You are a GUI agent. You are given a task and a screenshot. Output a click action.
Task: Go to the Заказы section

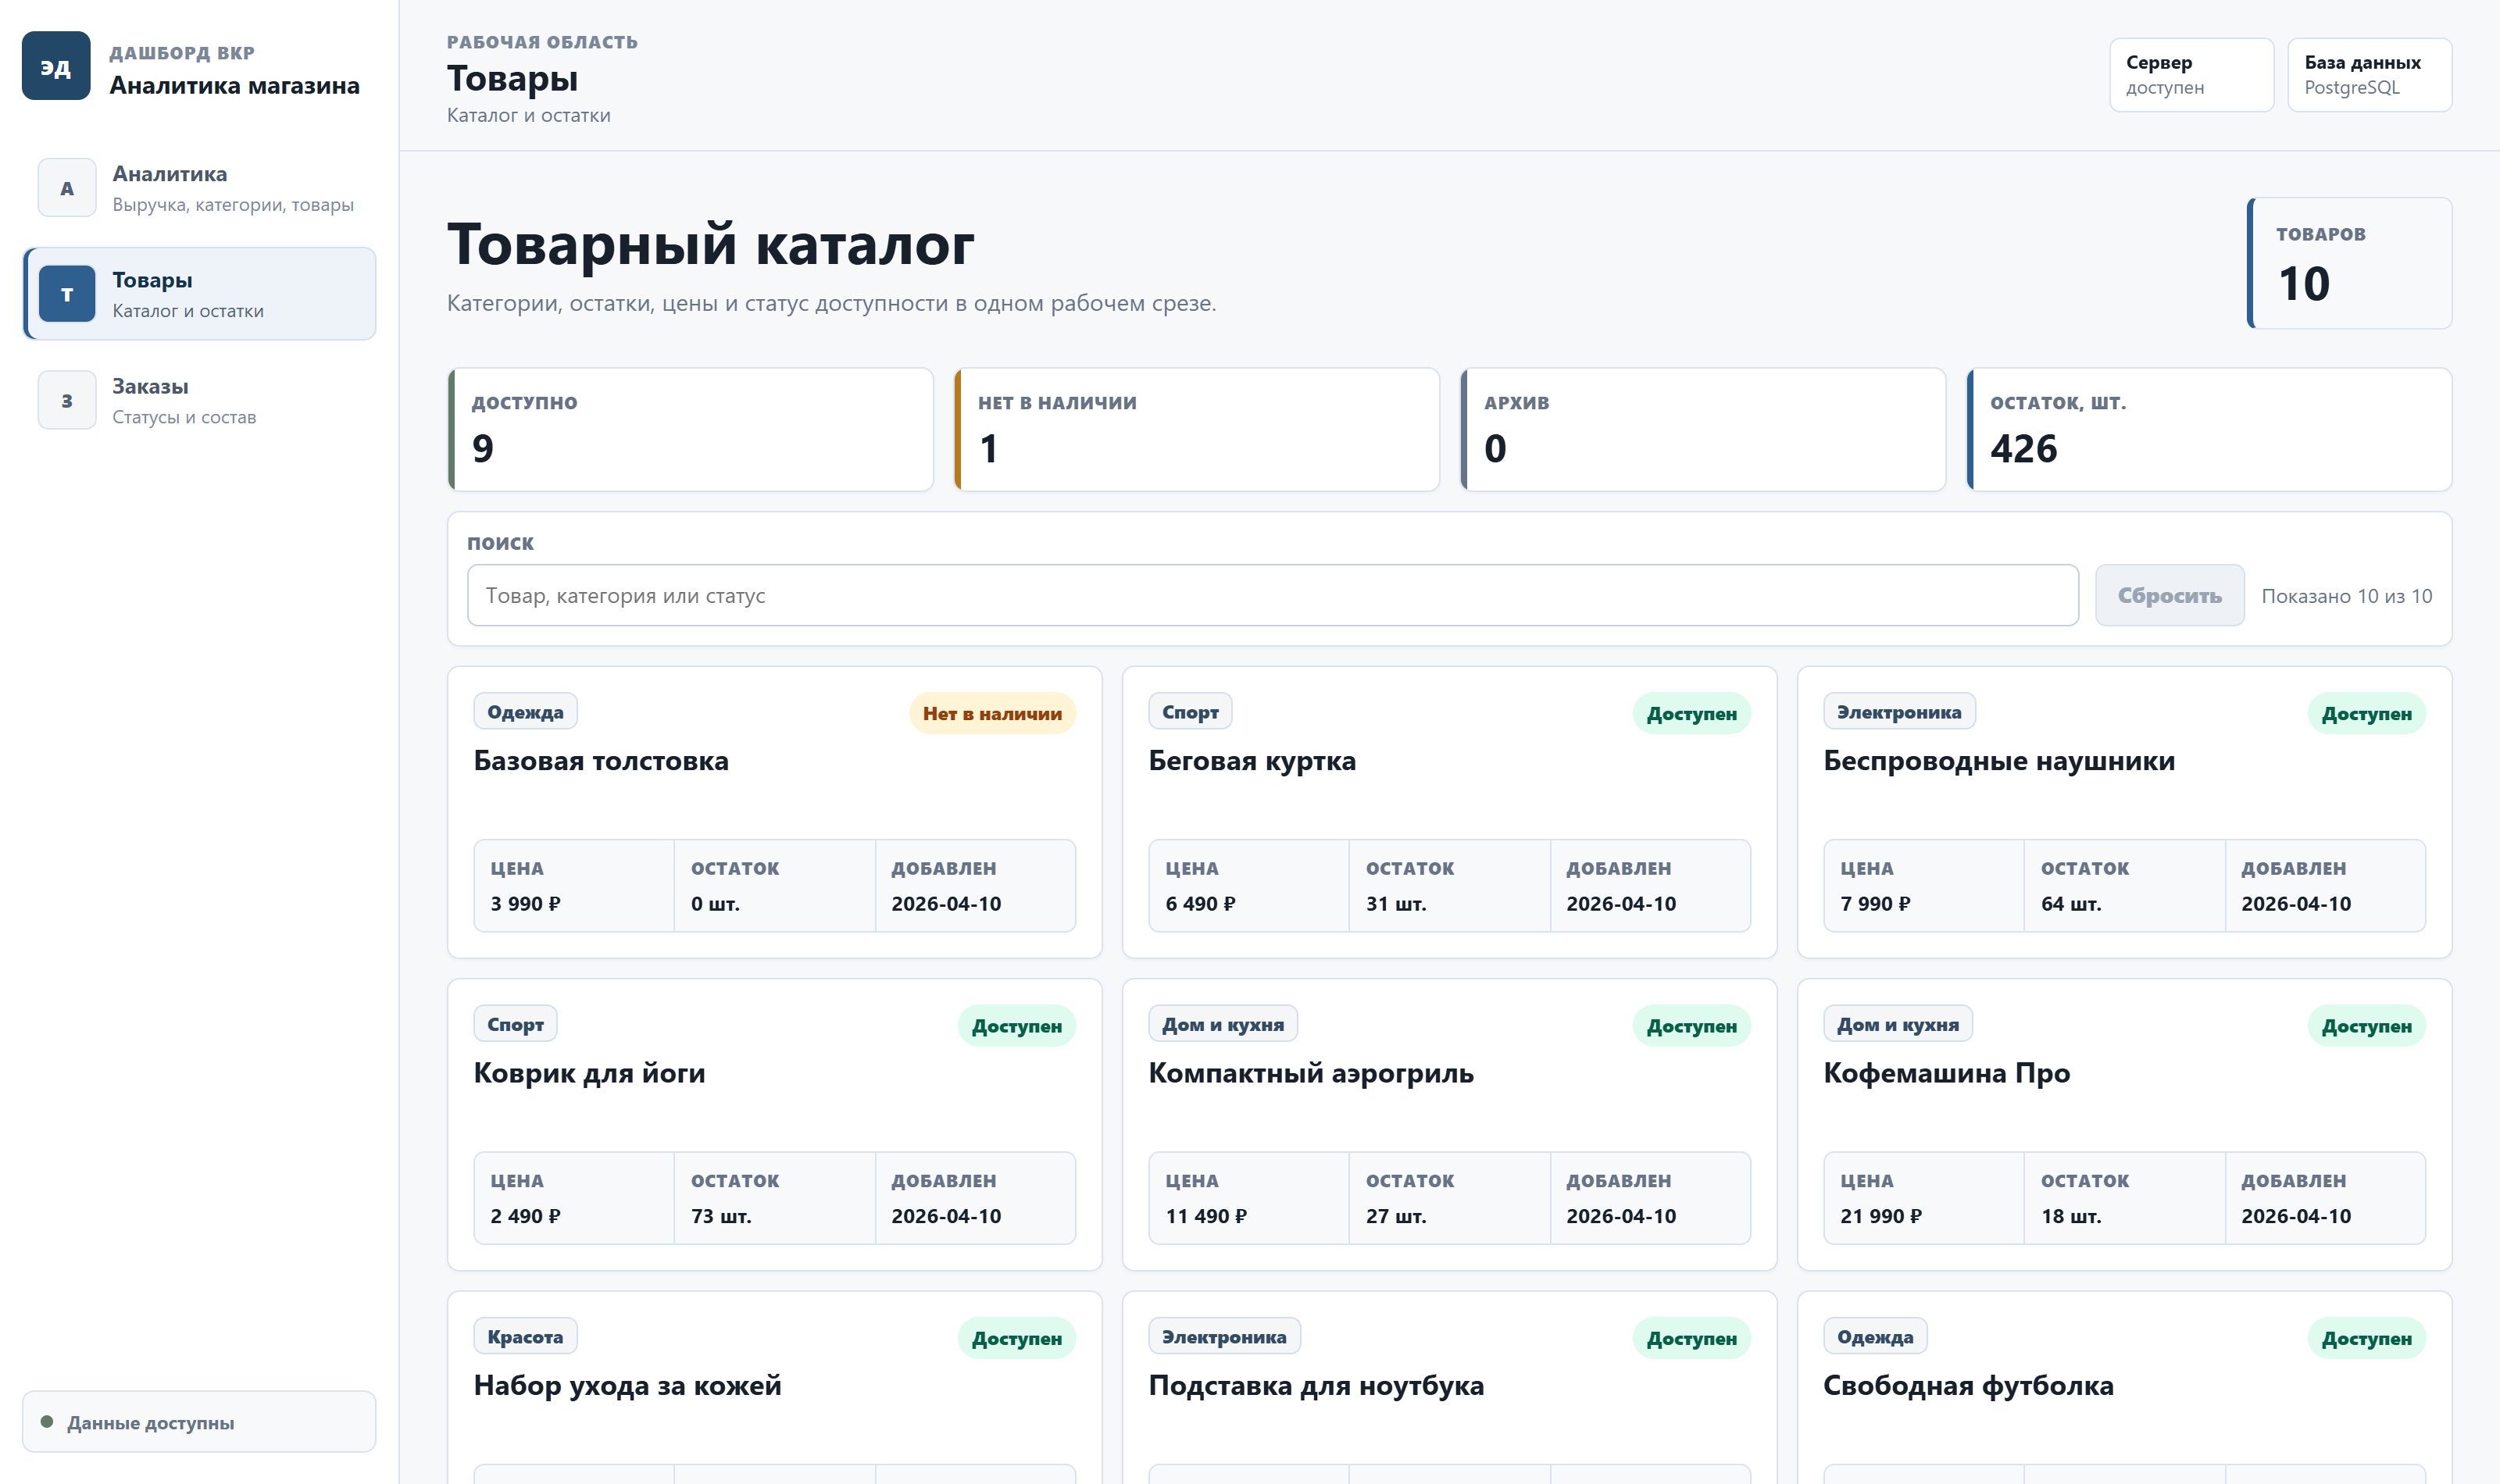(x=200, y=400)
